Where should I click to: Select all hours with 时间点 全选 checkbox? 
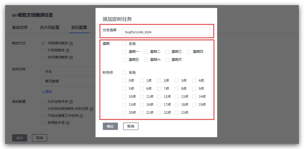tap(125, 73)
